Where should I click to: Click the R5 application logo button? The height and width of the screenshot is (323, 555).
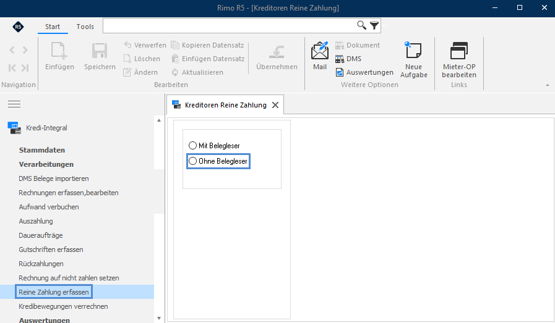(x=18, y=27)
